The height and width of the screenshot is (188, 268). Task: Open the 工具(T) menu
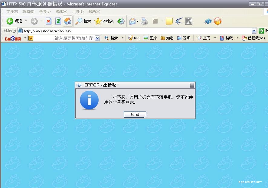click(78, 11)
